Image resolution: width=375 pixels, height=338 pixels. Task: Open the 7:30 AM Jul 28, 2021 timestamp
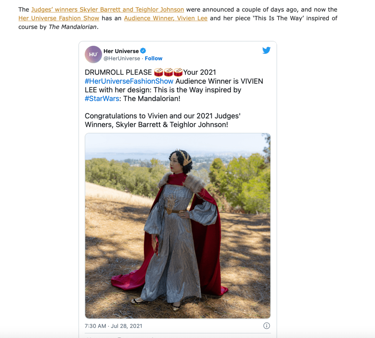(113, 326)
